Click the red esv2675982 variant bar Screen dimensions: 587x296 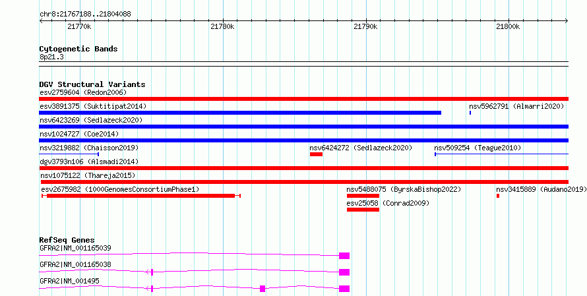click(x=140, y=196)
